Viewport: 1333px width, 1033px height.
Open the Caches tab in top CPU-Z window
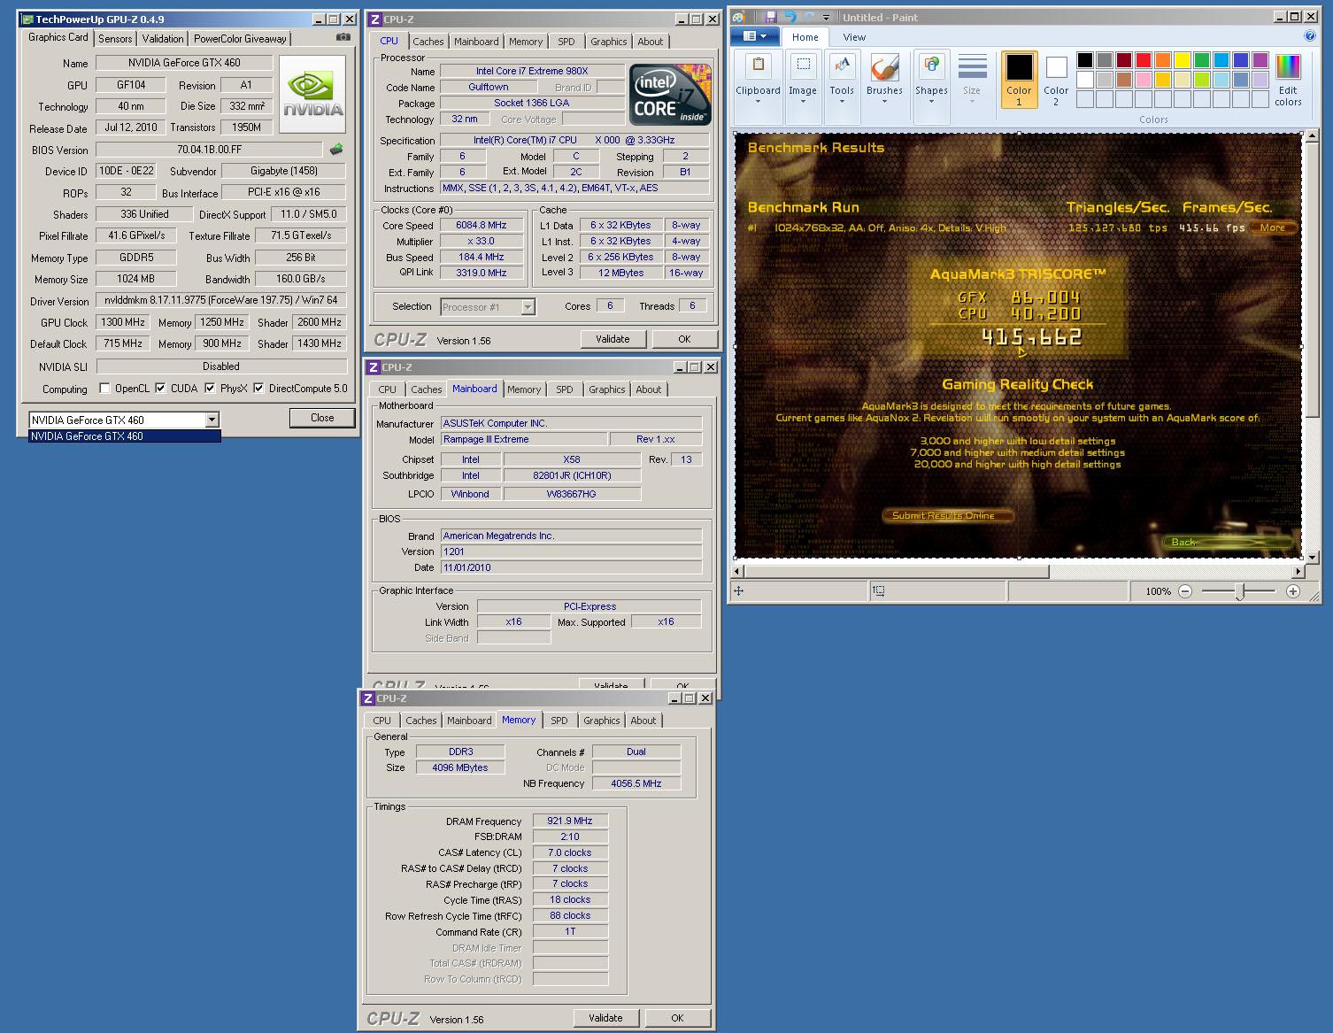(428, 42)
